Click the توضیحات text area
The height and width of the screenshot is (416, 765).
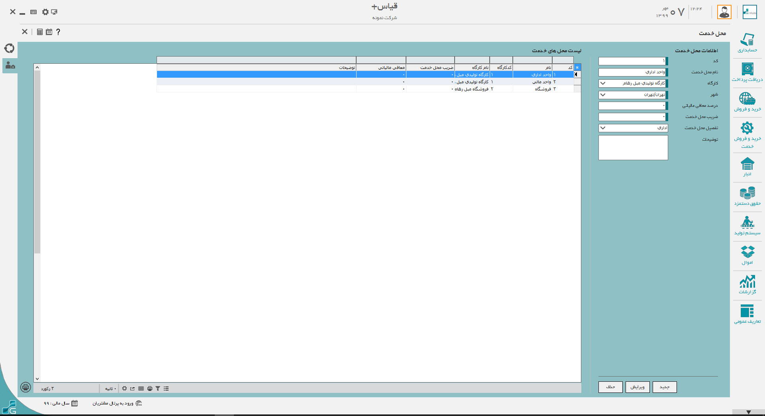(633, 147)
